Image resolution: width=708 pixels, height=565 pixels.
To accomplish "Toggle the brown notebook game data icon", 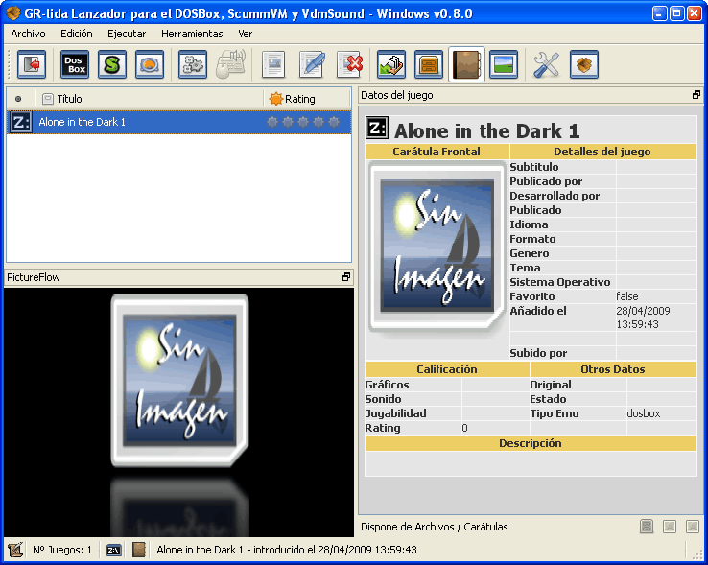I will (466, 64).
